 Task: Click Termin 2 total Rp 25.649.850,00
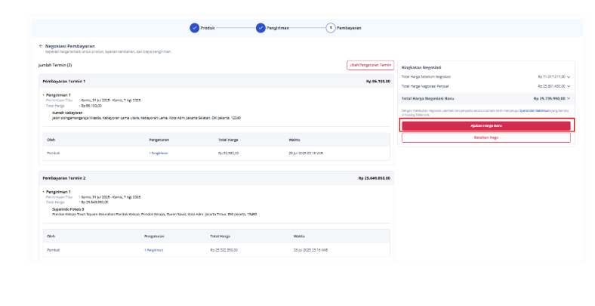click(375, 178)
